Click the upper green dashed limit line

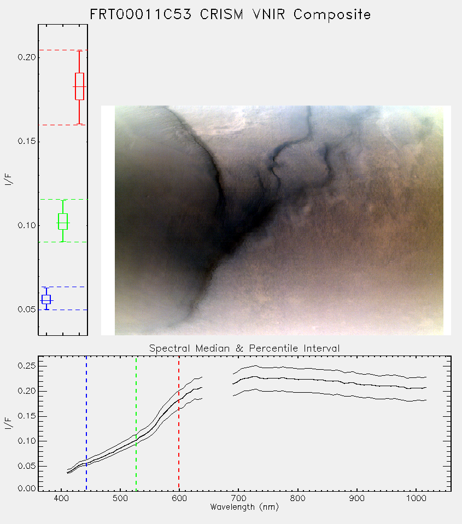(x=63, y=200)
